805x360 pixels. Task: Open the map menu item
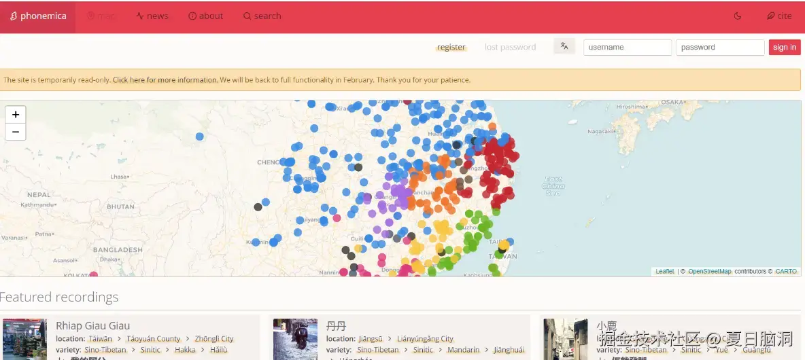[x=101, y=16]
